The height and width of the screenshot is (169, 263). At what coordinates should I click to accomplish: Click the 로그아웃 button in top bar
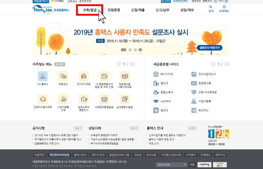166,1
